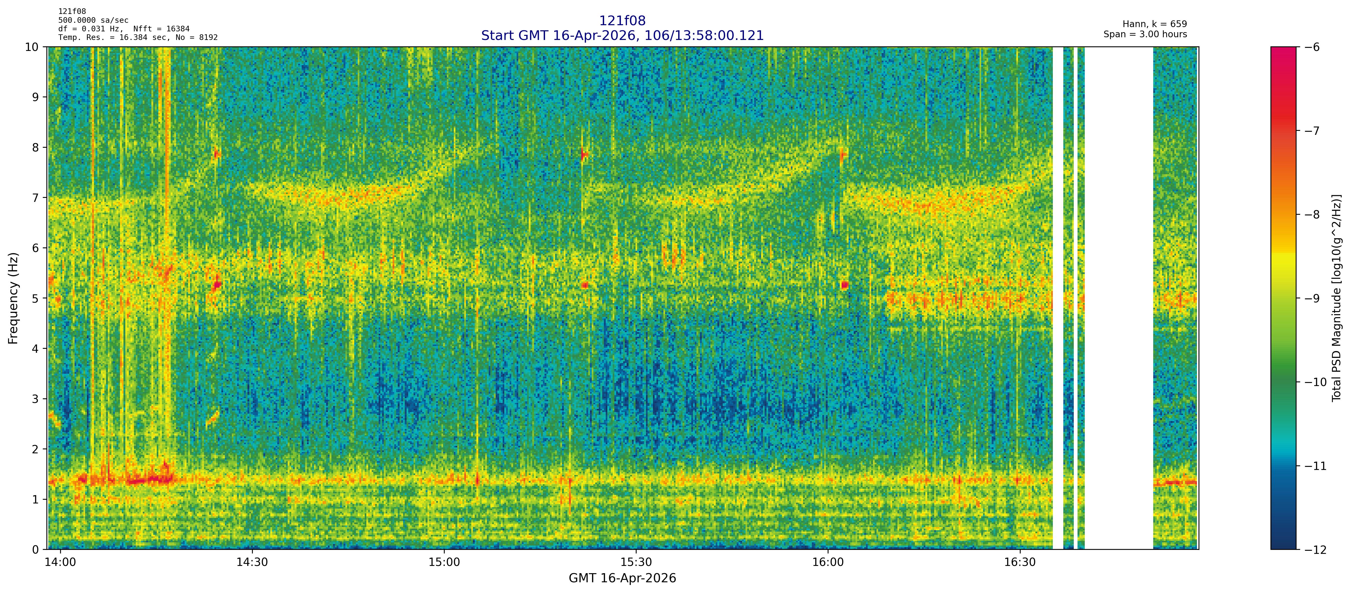
Task: Click the 15:30 time axis label
Action: tap(636, 562)
